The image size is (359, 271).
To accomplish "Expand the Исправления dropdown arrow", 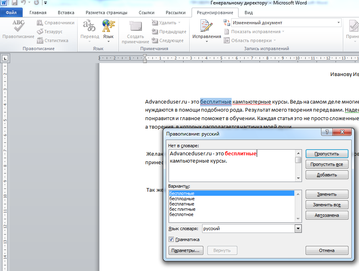I will (x=207, y=42).
